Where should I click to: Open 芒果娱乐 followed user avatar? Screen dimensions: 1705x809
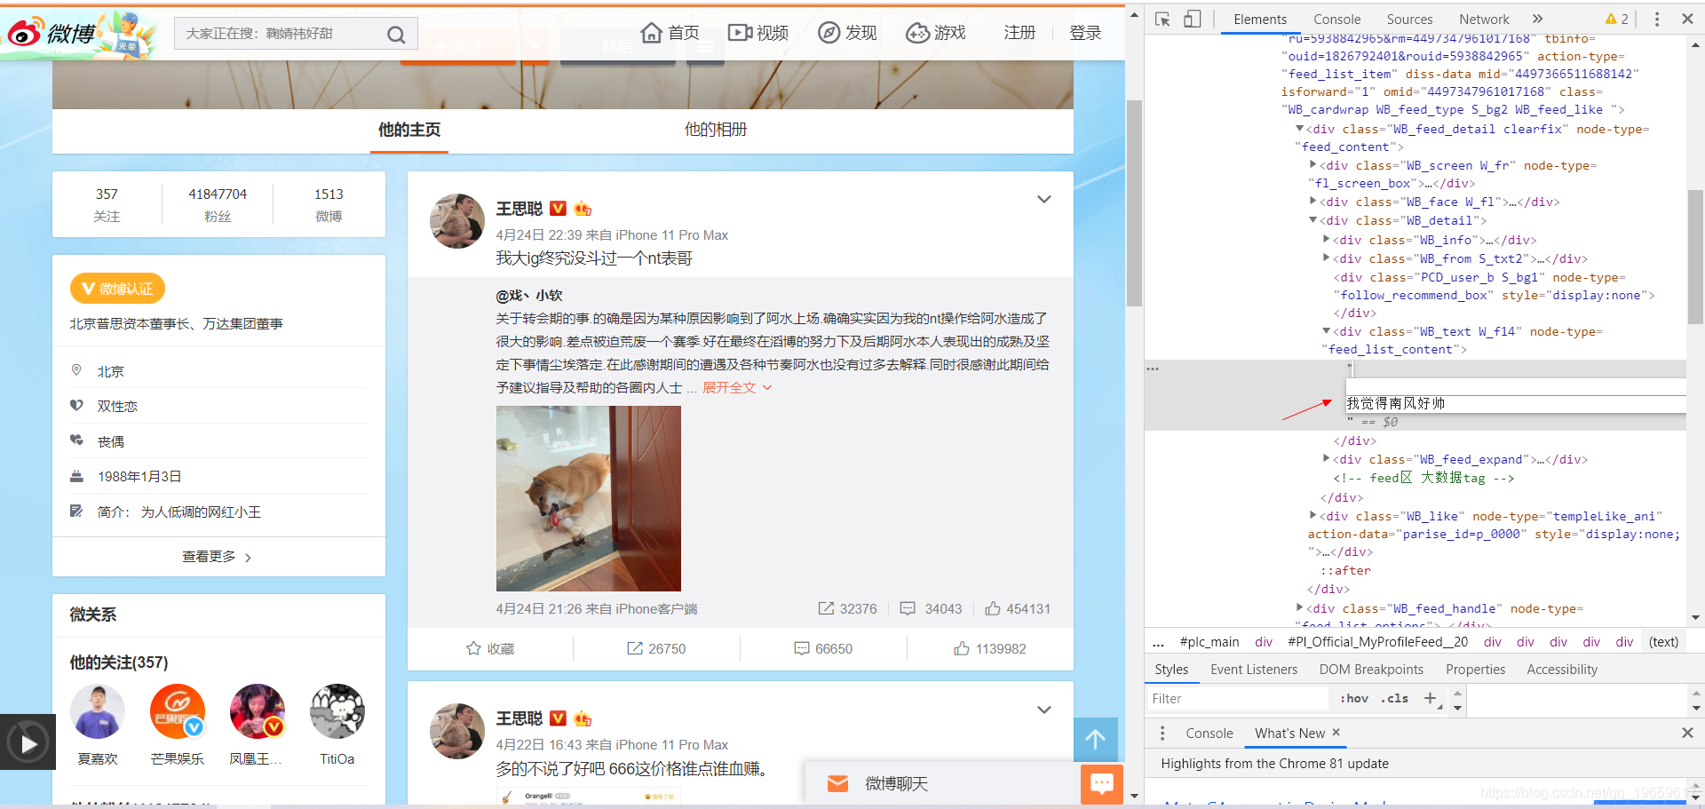[x=178, y=711]
